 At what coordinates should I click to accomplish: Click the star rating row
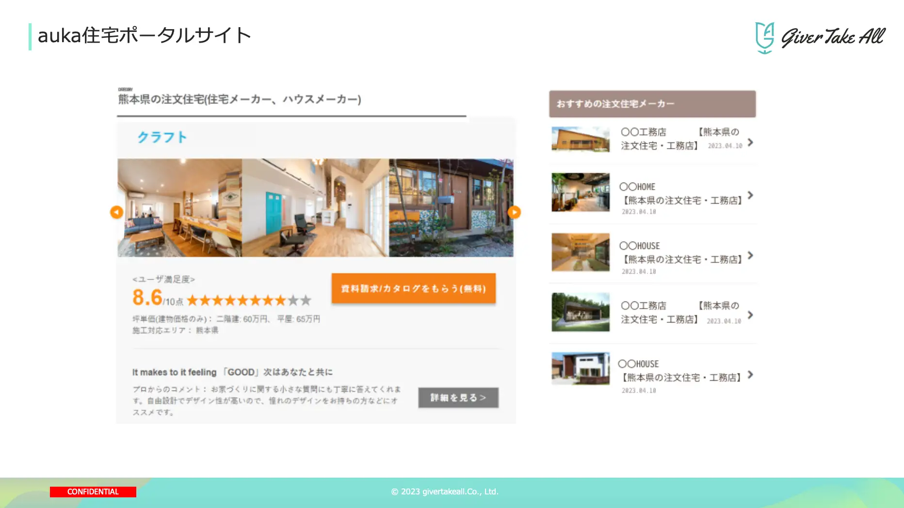click(249, 301)
